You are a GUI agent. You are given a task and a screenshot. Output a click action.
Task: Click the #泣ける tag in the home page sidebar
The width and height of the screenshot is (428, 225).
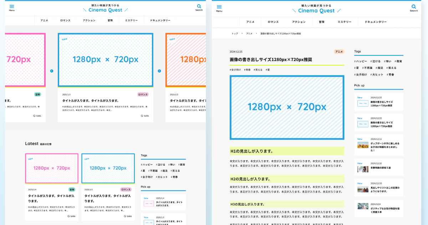[161, 165]
